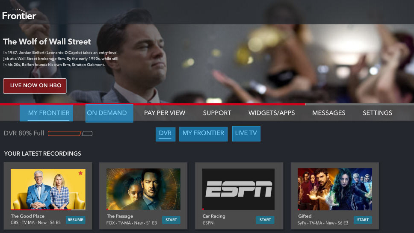Click the 'Car Racing' title text

[x=214, y=216]
